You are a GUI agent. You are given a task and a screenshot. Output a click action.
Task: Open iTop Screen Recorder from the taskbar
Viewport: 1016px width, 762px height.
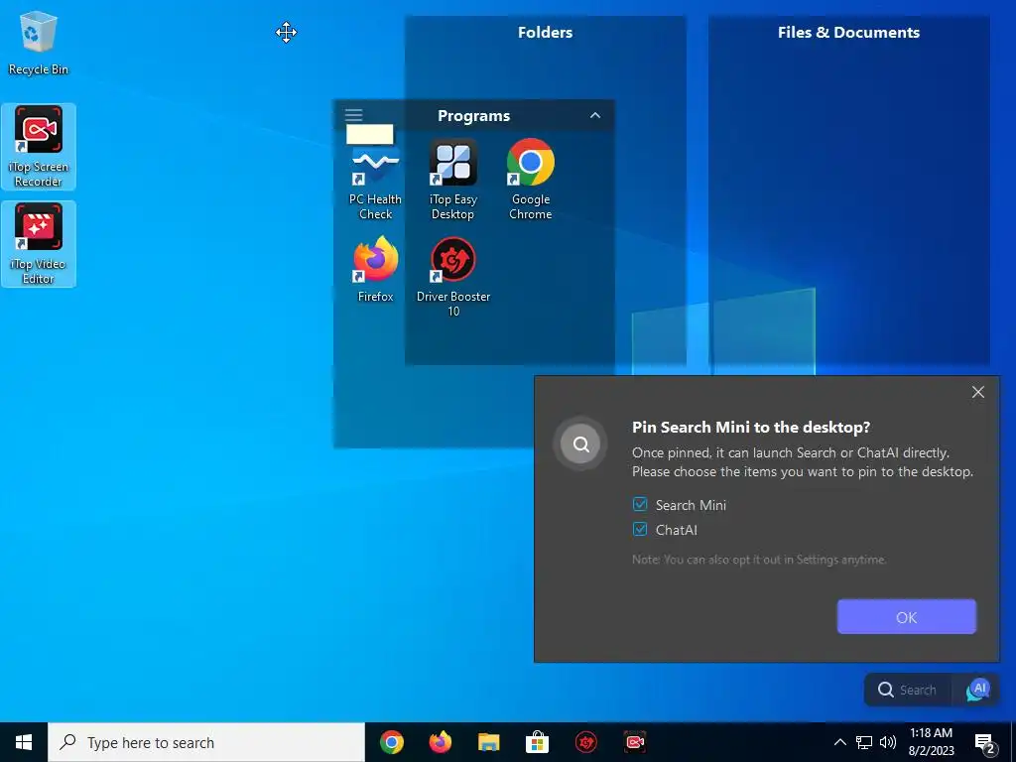point(634,742)
